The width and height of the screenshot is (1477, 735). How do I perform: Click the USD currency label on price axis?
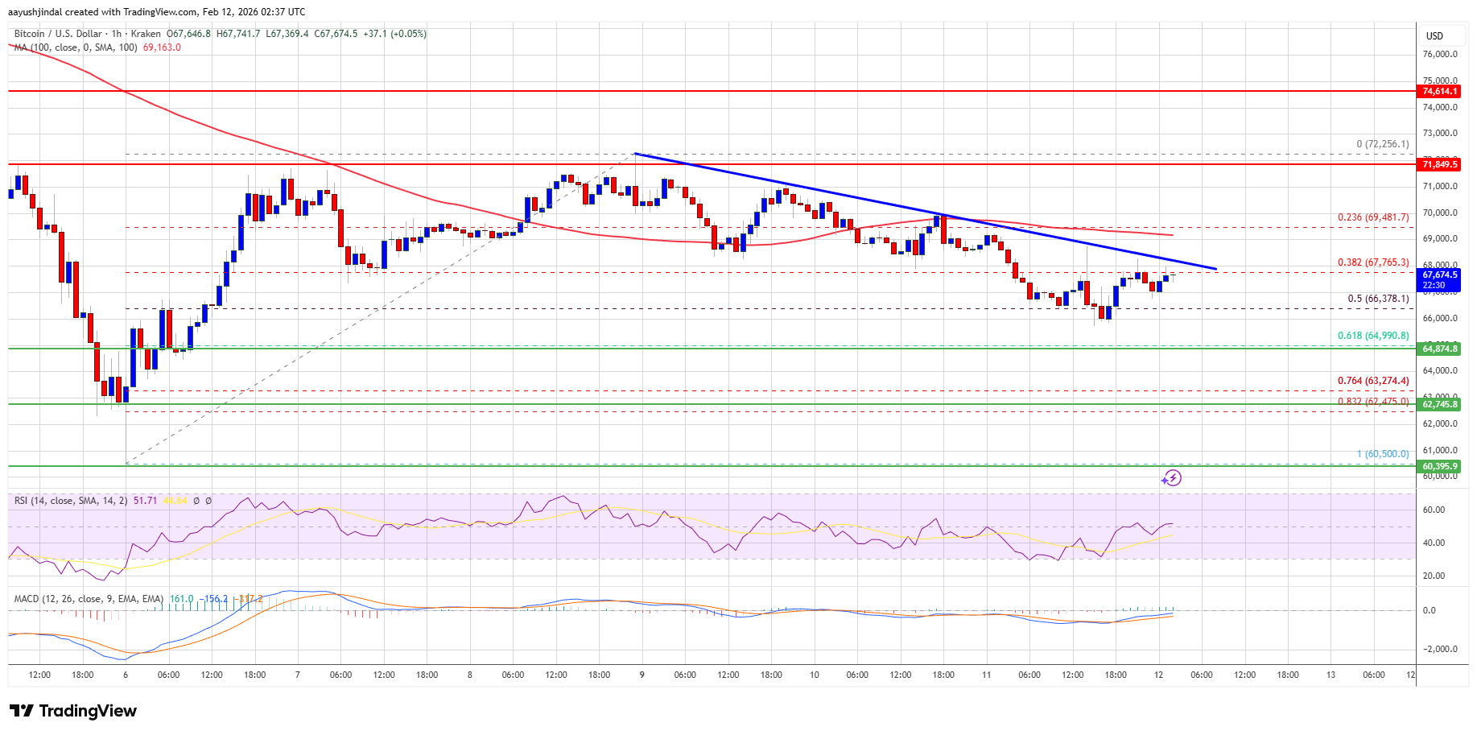[1434, 36]
